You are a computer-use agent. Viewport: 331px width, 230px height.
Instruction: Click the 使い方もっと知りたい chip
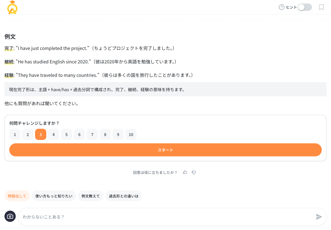point(54,196)
